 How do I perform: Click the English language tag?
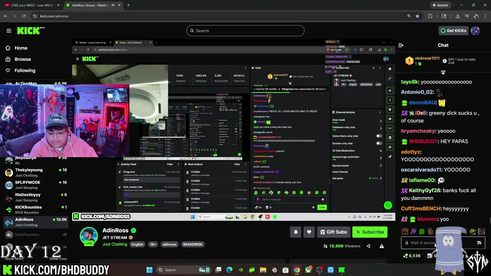tap(137, 244)
